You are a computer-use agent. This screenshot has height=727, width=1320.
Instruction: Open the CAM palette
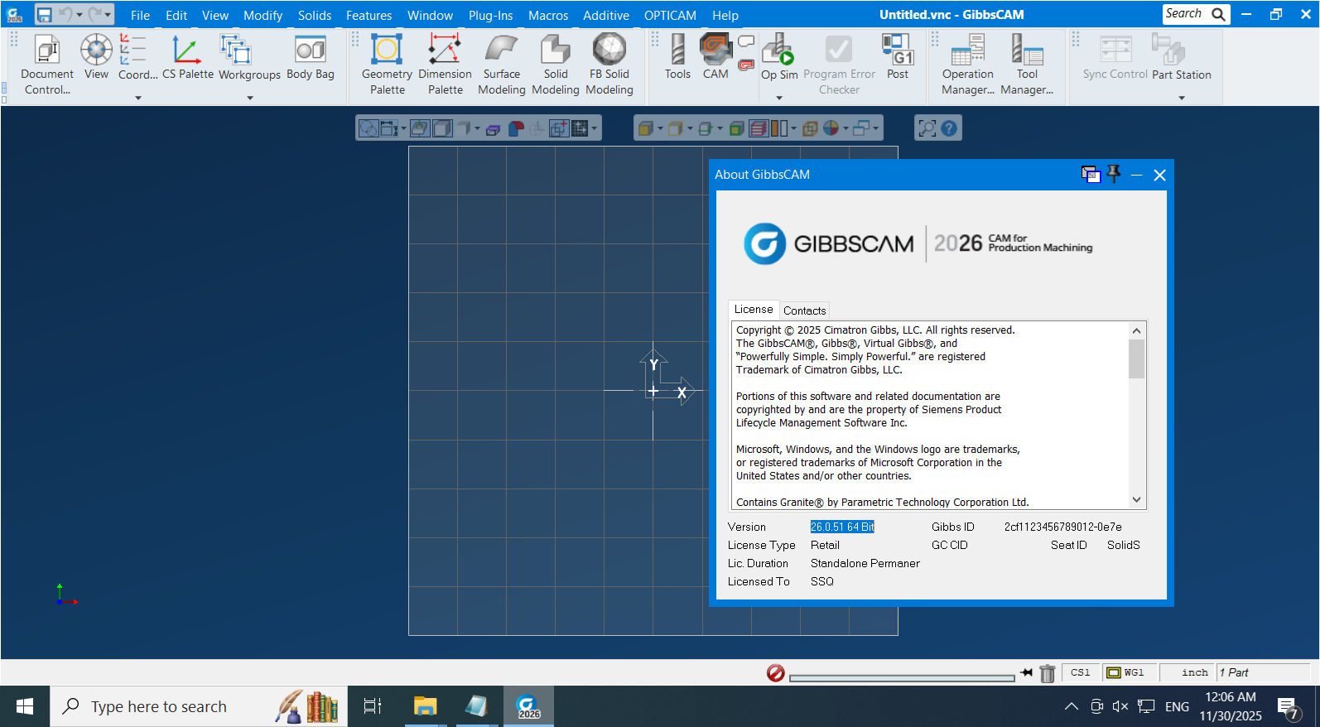(x=715, y=57)
